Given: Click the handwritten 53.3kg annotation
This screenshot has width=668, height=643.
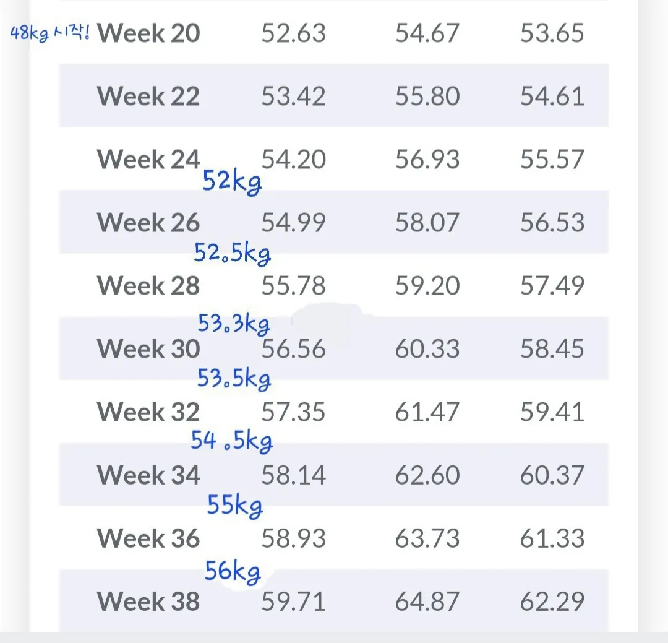Looking at the screenshot, I should [234, 324].
